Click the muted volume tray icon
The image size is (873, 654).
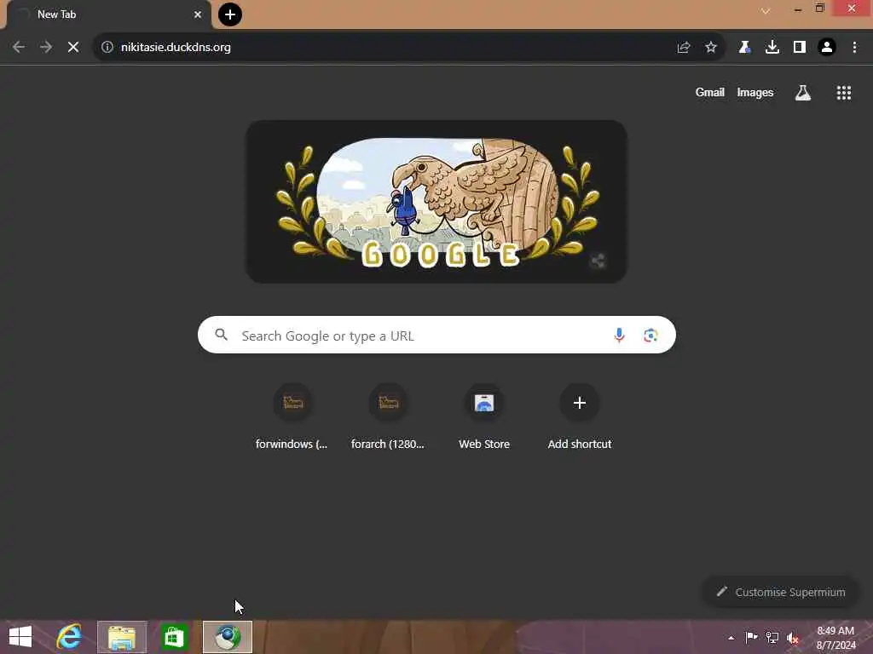tap(793, 638)
